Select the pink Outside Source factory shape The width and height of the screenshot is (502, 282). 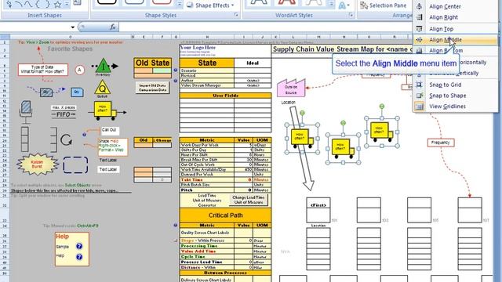pyautogui.click(x=291, y=88)
